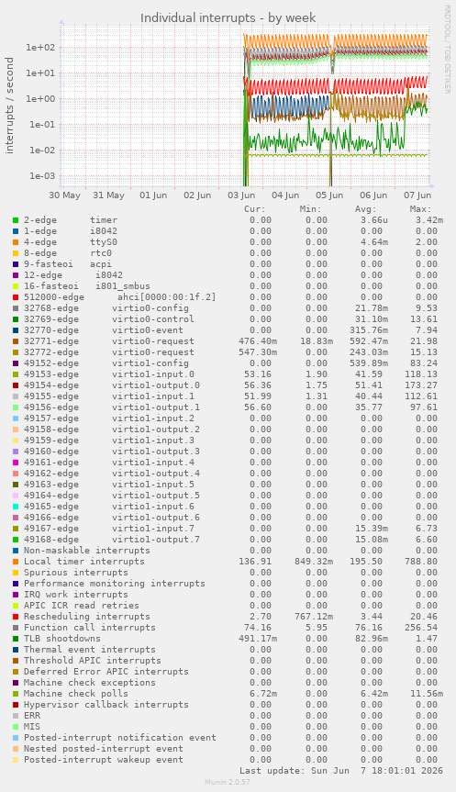456x792 pixels.
Task: Click the virtio1-output.0 max value 173.27
Action: coord(421,385)
